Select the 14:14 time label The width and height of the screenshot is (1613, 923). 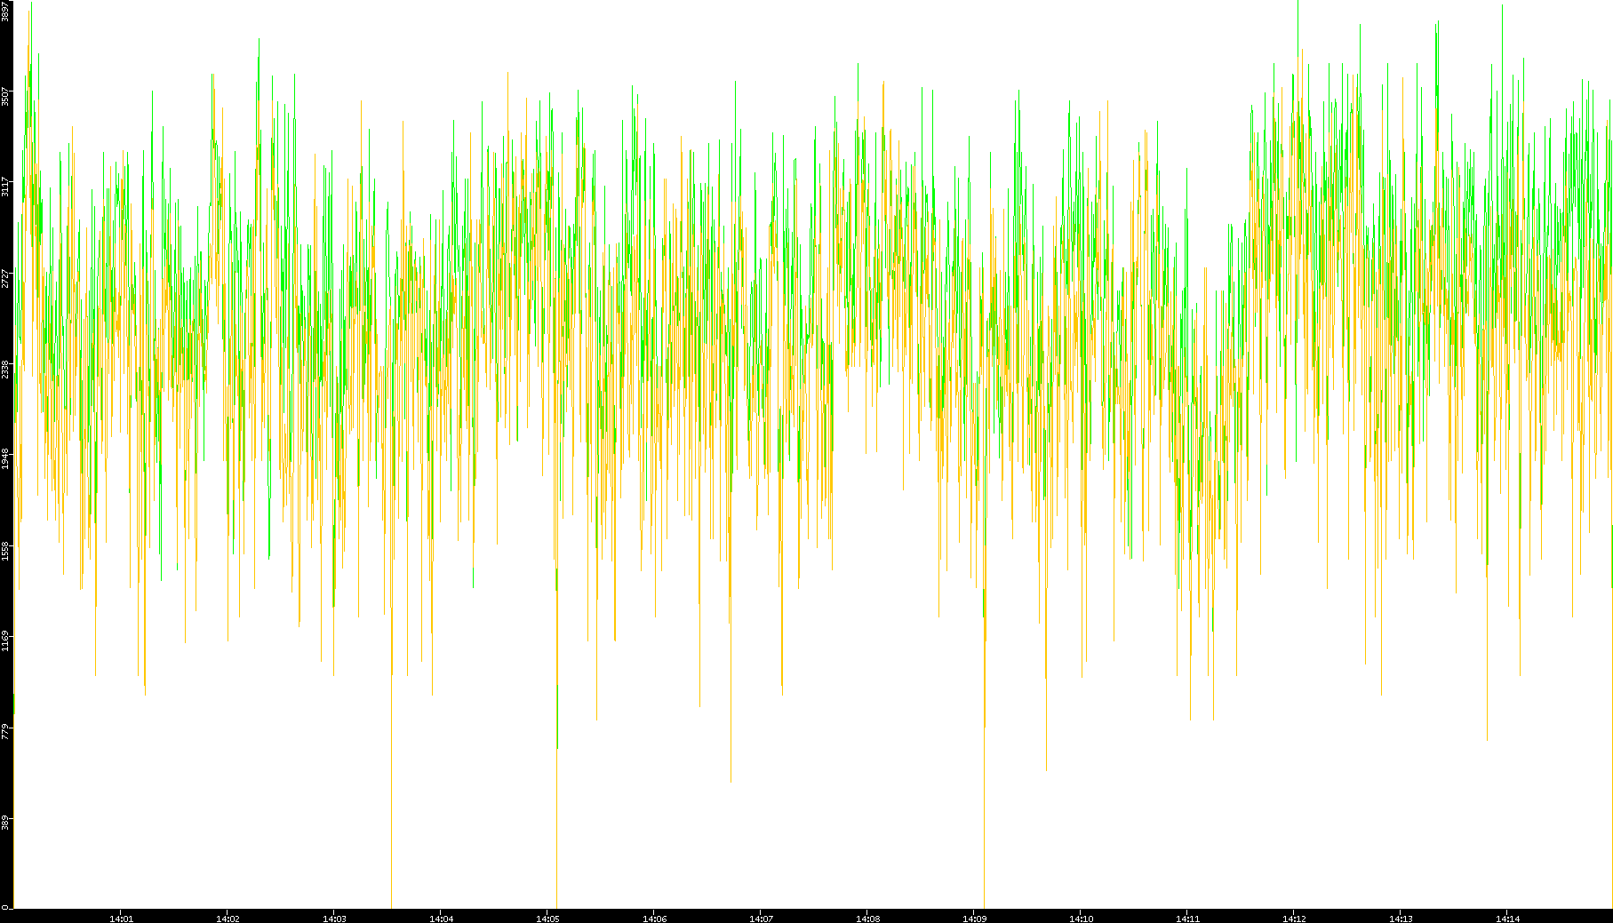point(1508,919)
